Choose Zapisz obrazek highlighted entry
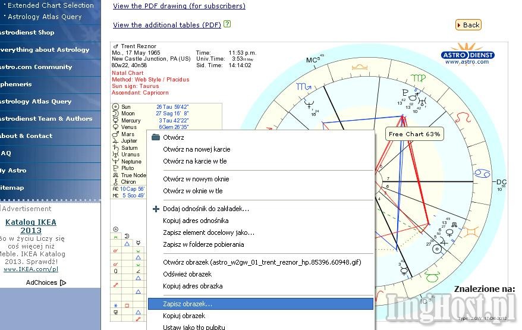Viewport: 522px width, 330px height. [x=260, y=304]
